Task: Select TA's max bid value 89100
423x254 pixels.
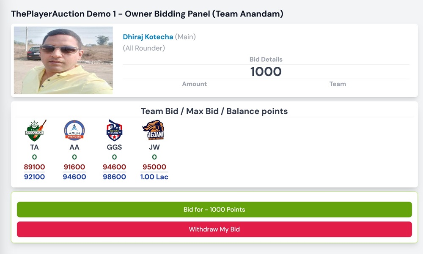Action: pyautogui.click(x=34, y=167)
